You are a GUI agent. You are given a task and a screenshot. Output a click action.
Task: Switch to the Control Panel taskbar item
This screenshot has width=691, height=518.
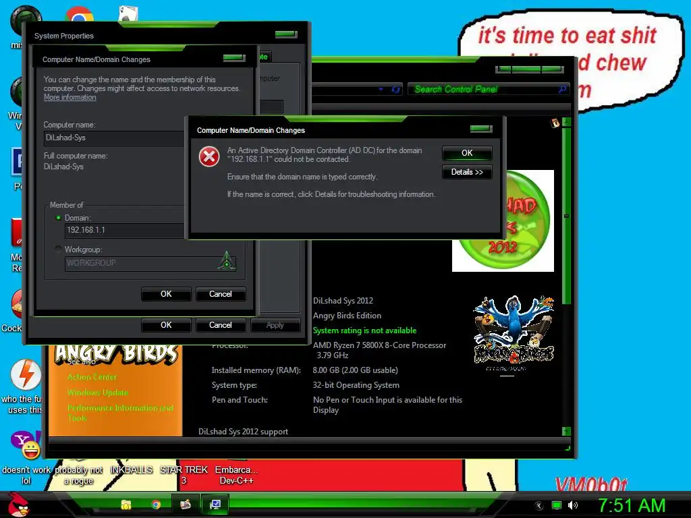click(186, 505)
